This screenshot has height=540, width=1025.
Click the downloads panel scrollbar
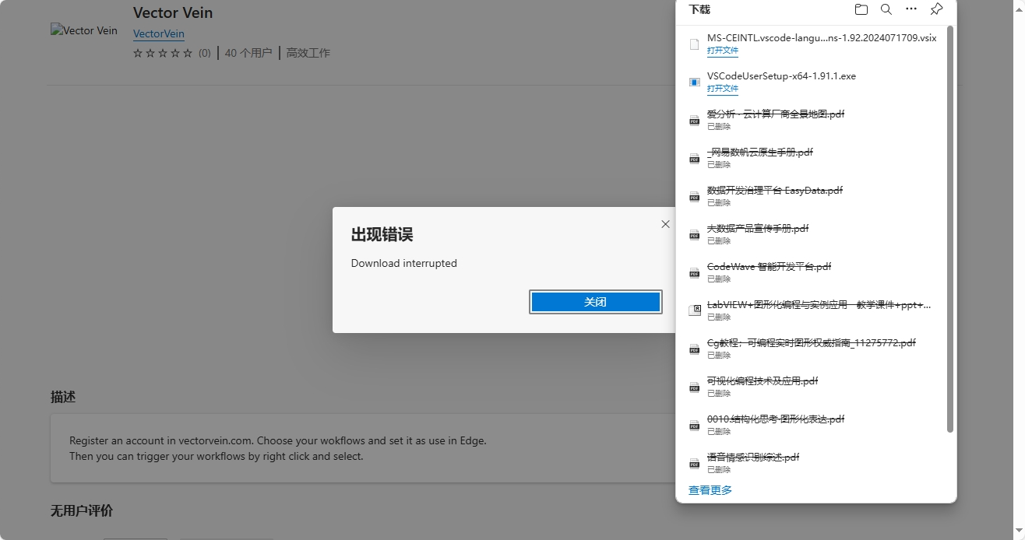950,230
